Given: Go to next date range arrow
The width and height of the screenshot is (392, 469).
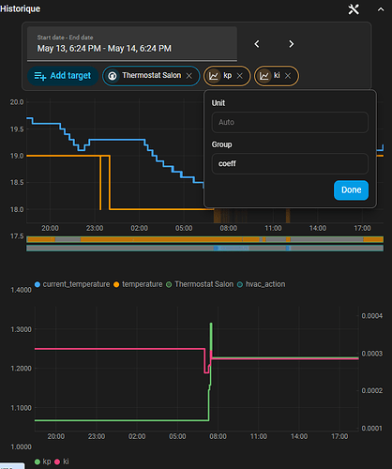Looking at the screenshot, I should [x=291, y=44].
